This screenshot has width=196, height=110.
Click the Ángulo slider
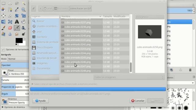coord(15,94)
